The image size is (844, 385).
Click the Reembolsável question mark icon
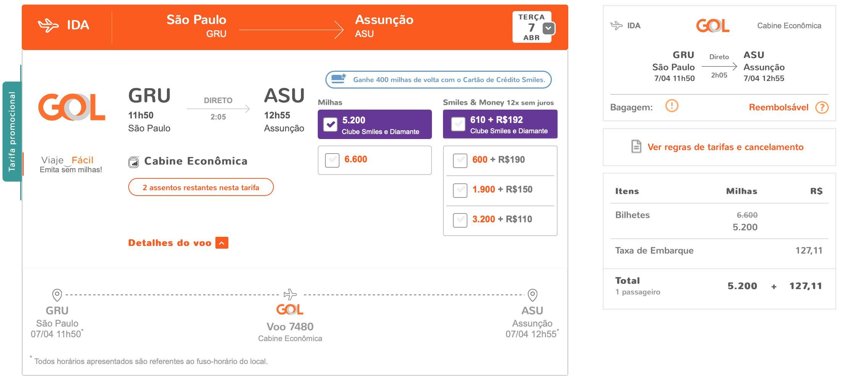tap(822, 108)
